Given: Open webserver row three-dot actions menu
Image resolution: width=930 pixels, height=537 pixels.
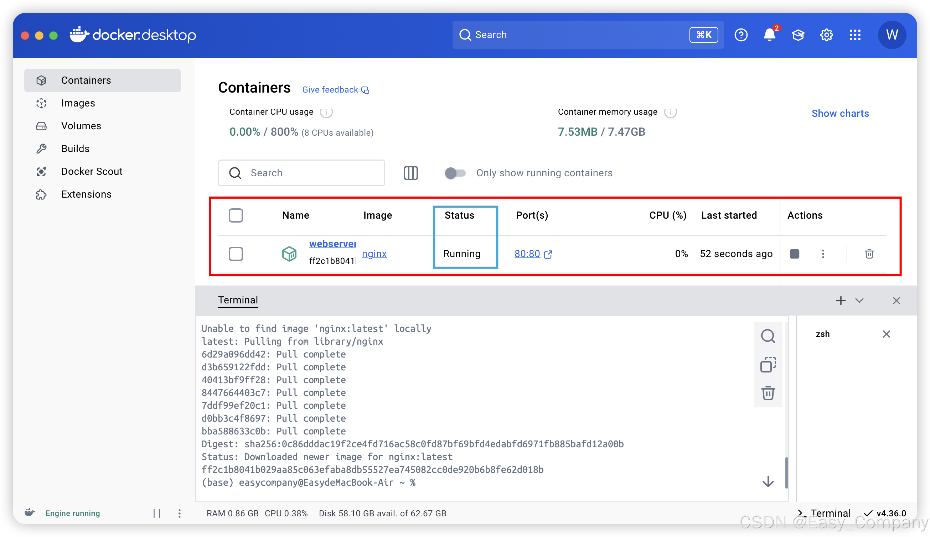Looking at the screenshot, I should tap(823, 254).
